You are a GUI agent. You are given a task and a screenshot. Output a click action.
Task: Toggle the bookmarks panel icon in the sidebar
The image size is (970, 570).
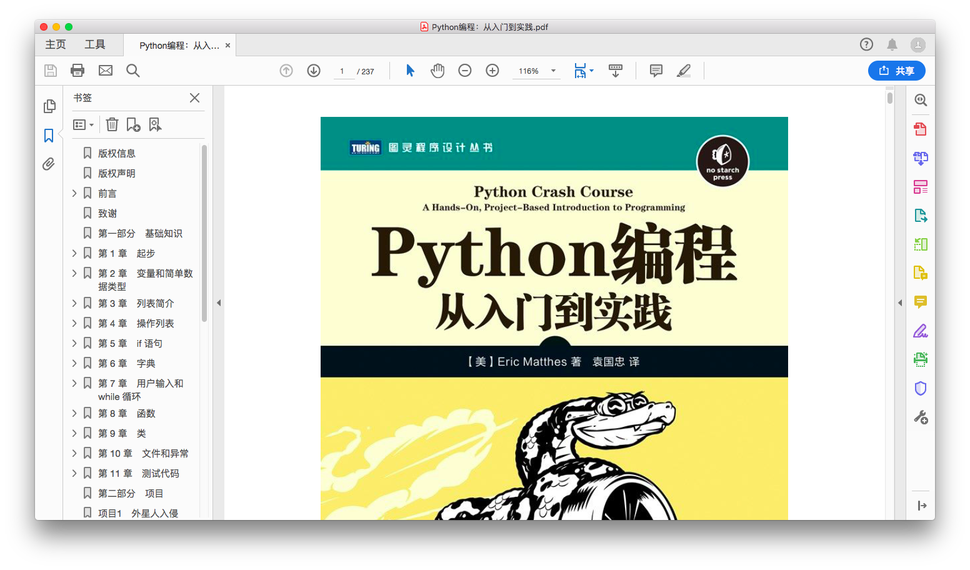click(49, 136)
